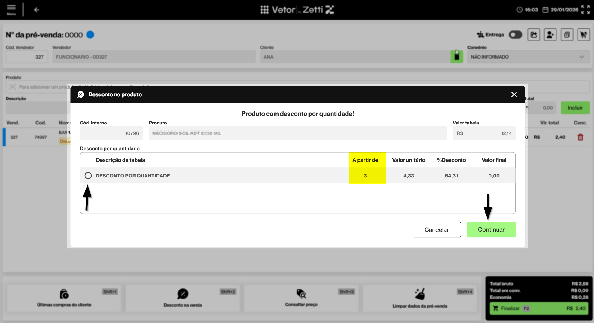Screen dimensions: 594x323
Task: Click the Cancelar button
Action: [436, 229]
